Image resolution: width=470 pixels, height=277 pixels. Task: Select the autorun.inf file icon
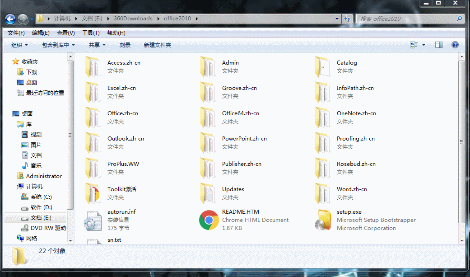coord(93,221)
